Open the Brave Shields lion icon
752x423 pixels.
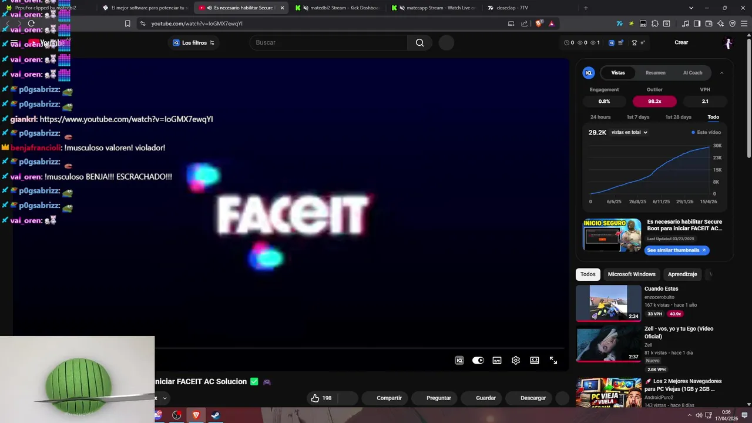coord(539,23)
